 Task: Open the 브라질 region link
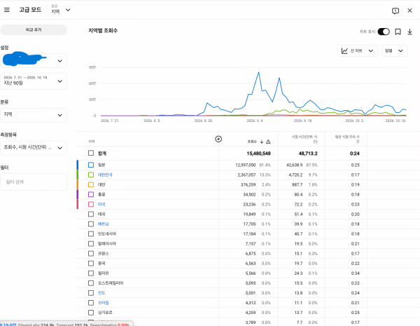[103, 303]
